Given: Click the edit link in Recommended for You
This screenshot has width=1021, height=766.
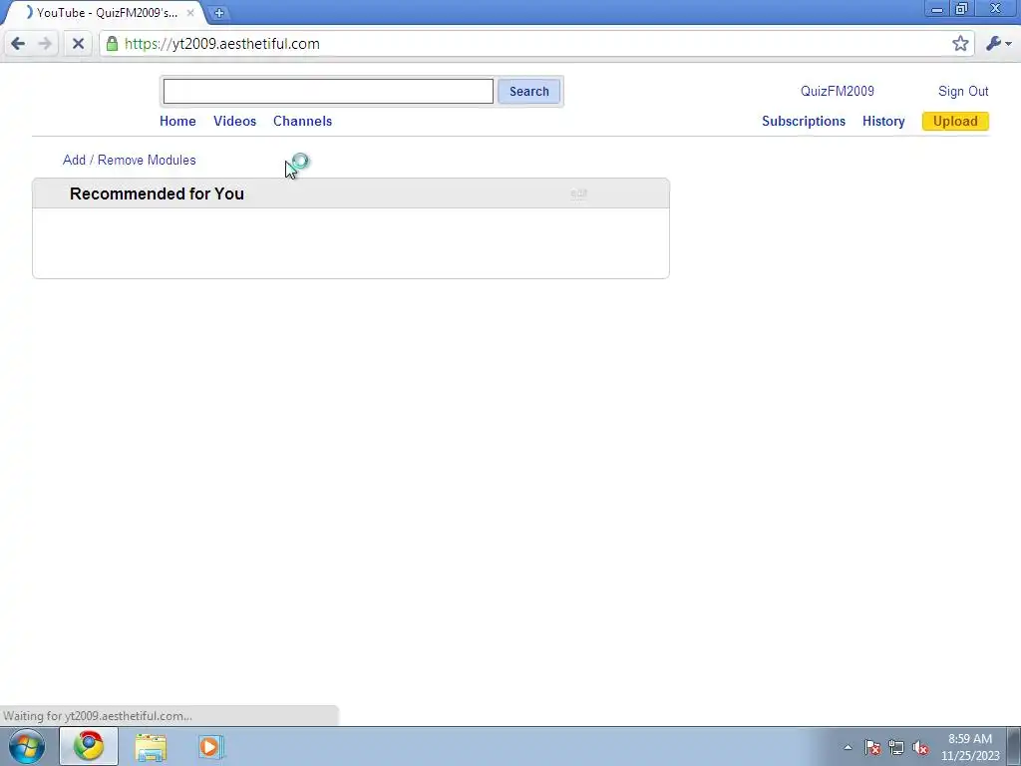Looking at the screenshot, I should (x=579, y=193).
